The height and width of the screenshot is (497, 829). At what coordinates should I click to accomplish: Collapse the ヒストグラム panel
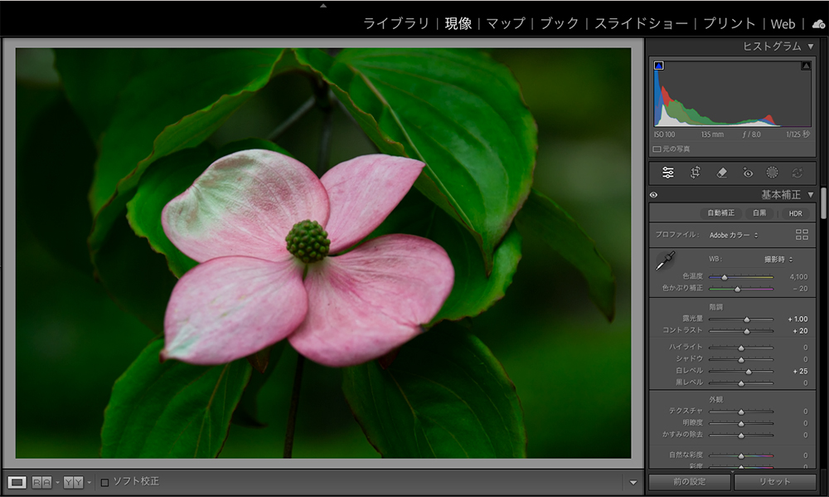(x=812, y=46)
